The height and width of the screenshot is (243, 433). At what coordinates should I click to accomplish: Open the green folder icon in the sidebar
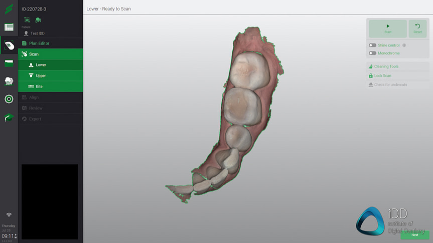9,63
